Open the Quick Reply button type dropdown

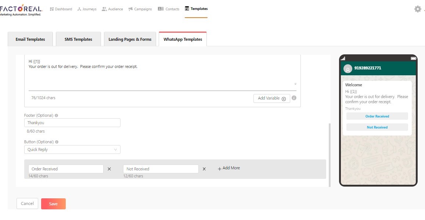click(72, 149)
